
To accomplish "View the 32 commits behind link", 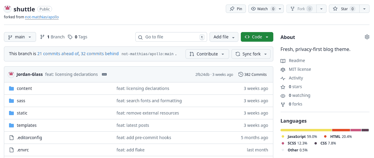I will coord(100,54).
